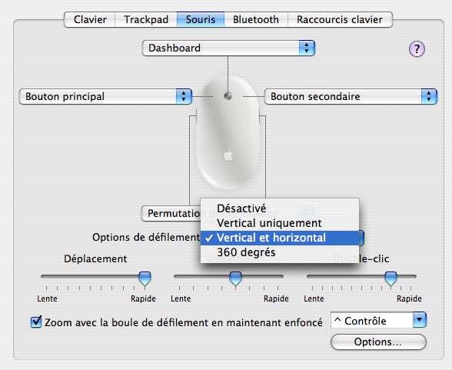Image resolution: width=452 pixels, height=370 pixels.
Task: Click the Bouton principal popup arrows
Action: (x=184, y=96)
